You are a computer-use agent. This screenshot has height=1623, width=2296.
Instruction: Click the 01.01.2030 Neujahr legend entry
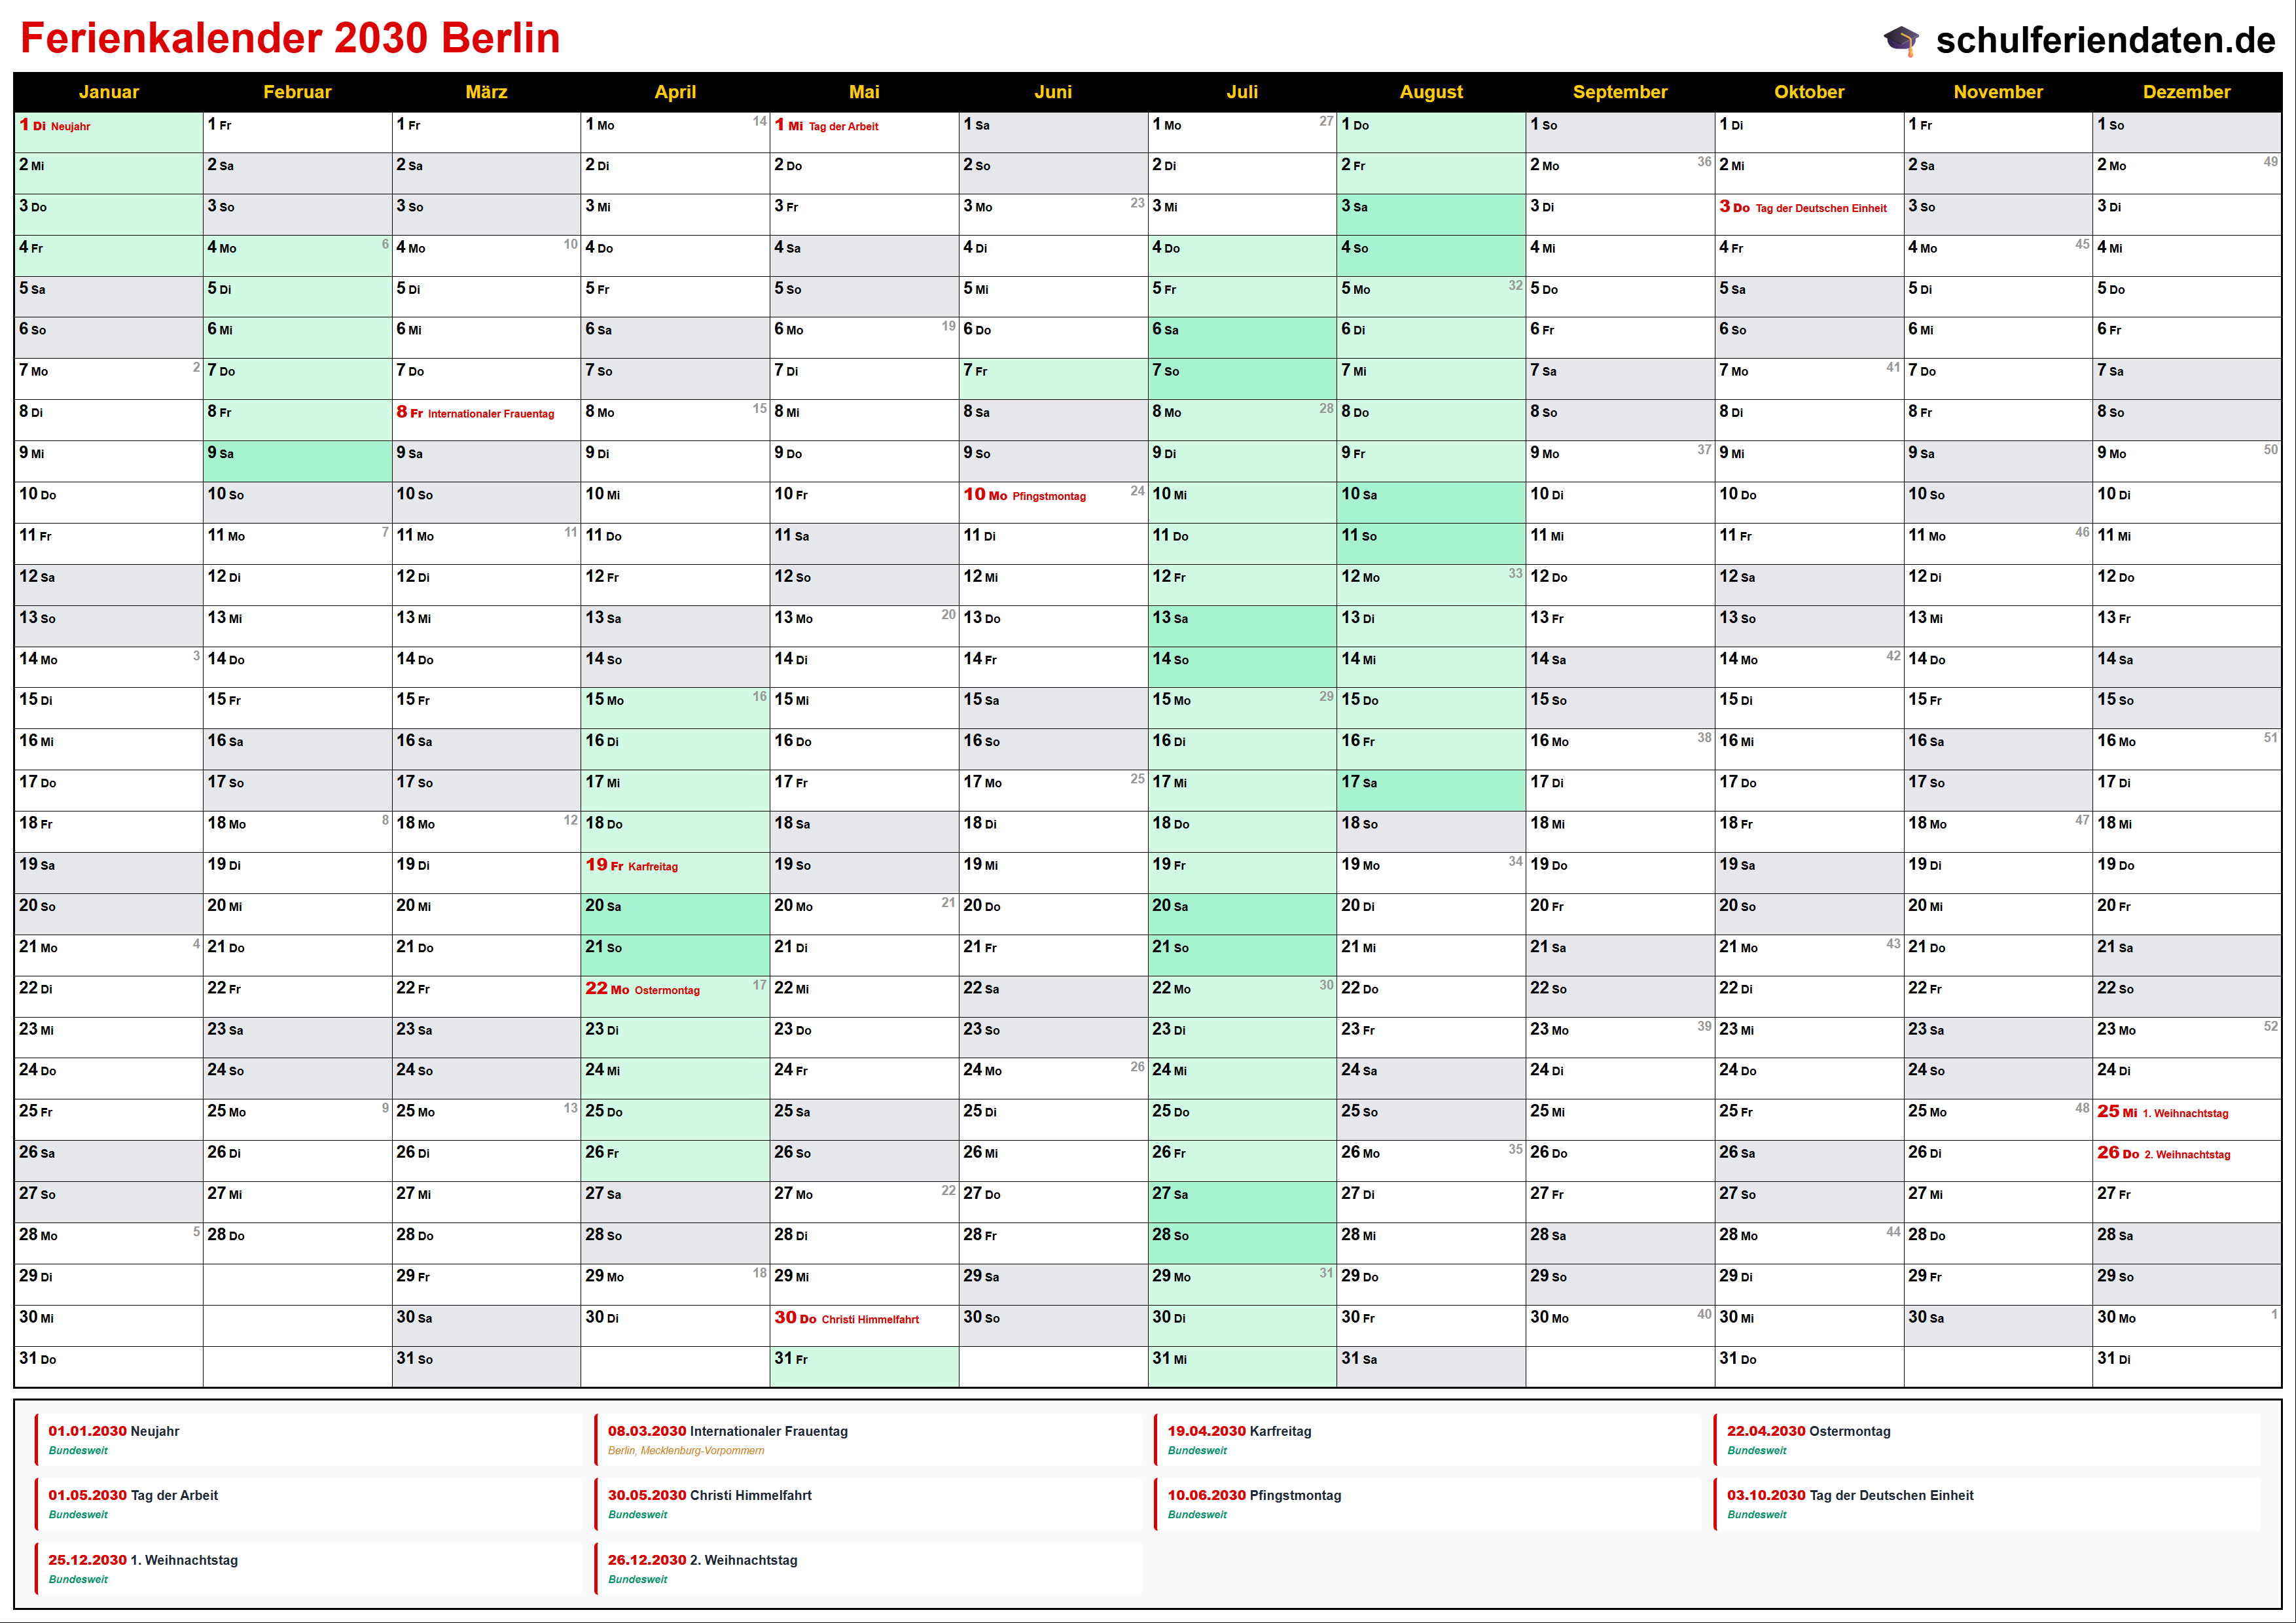(114, 1432)
